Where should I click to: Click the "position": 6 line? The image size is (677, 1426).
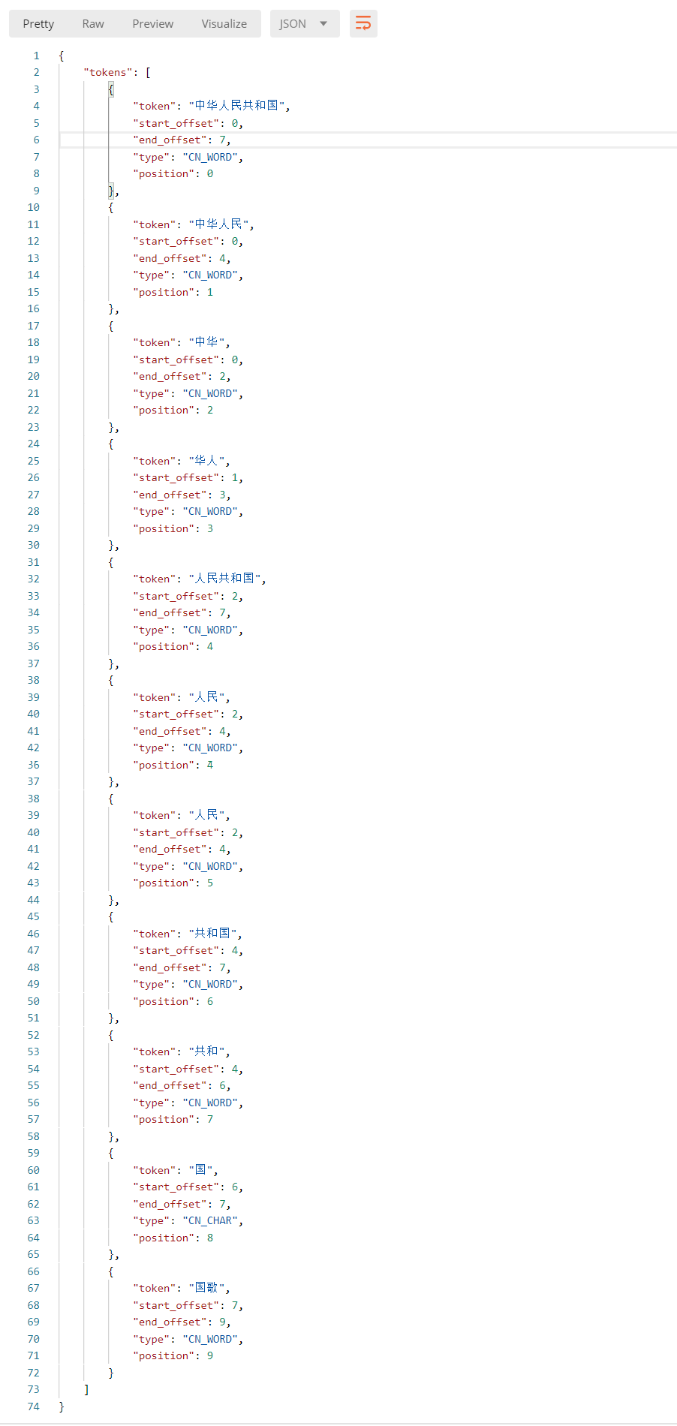click(173, 1001)
